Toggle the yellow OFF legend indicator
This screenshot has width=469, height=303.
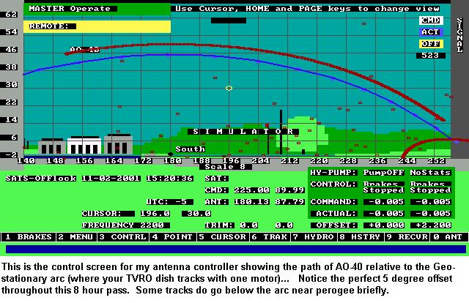coord(429,44)
